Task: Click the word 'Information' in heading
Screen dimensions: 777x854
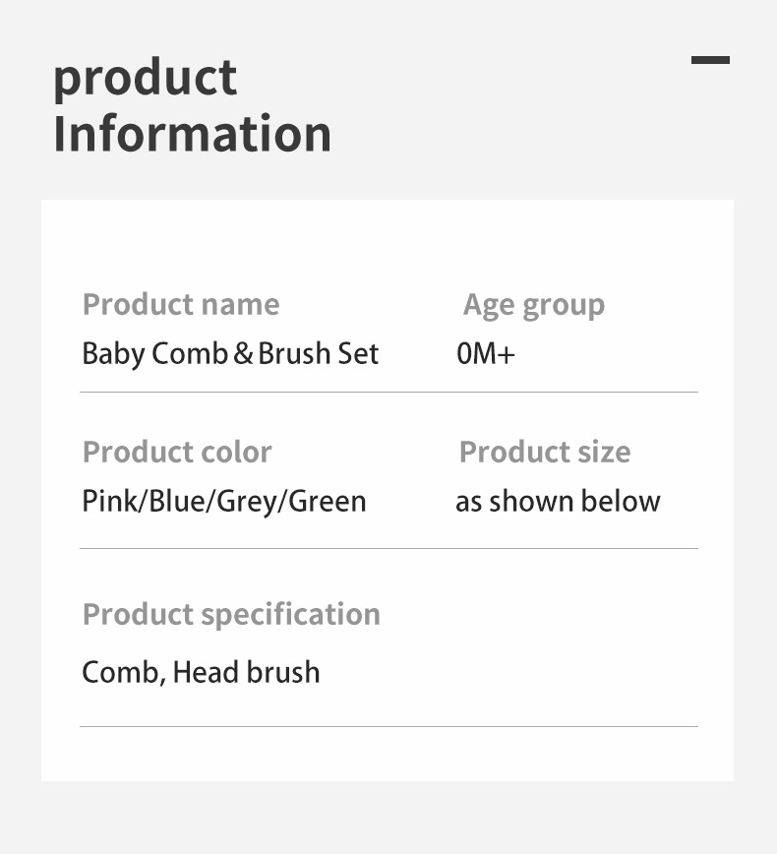Action: coord(192,134)
